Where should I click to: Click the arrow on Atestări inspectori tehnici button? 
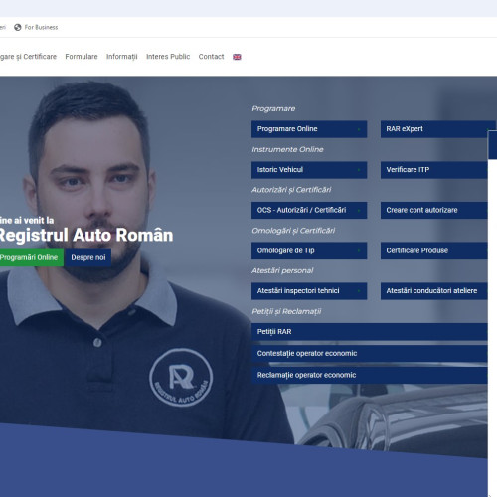359,291
